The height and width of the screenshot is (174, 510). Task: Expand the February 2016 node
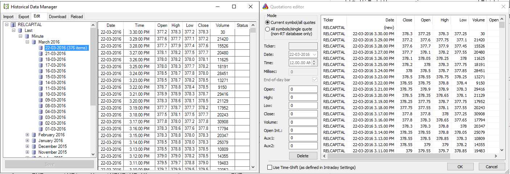point(28,135)
